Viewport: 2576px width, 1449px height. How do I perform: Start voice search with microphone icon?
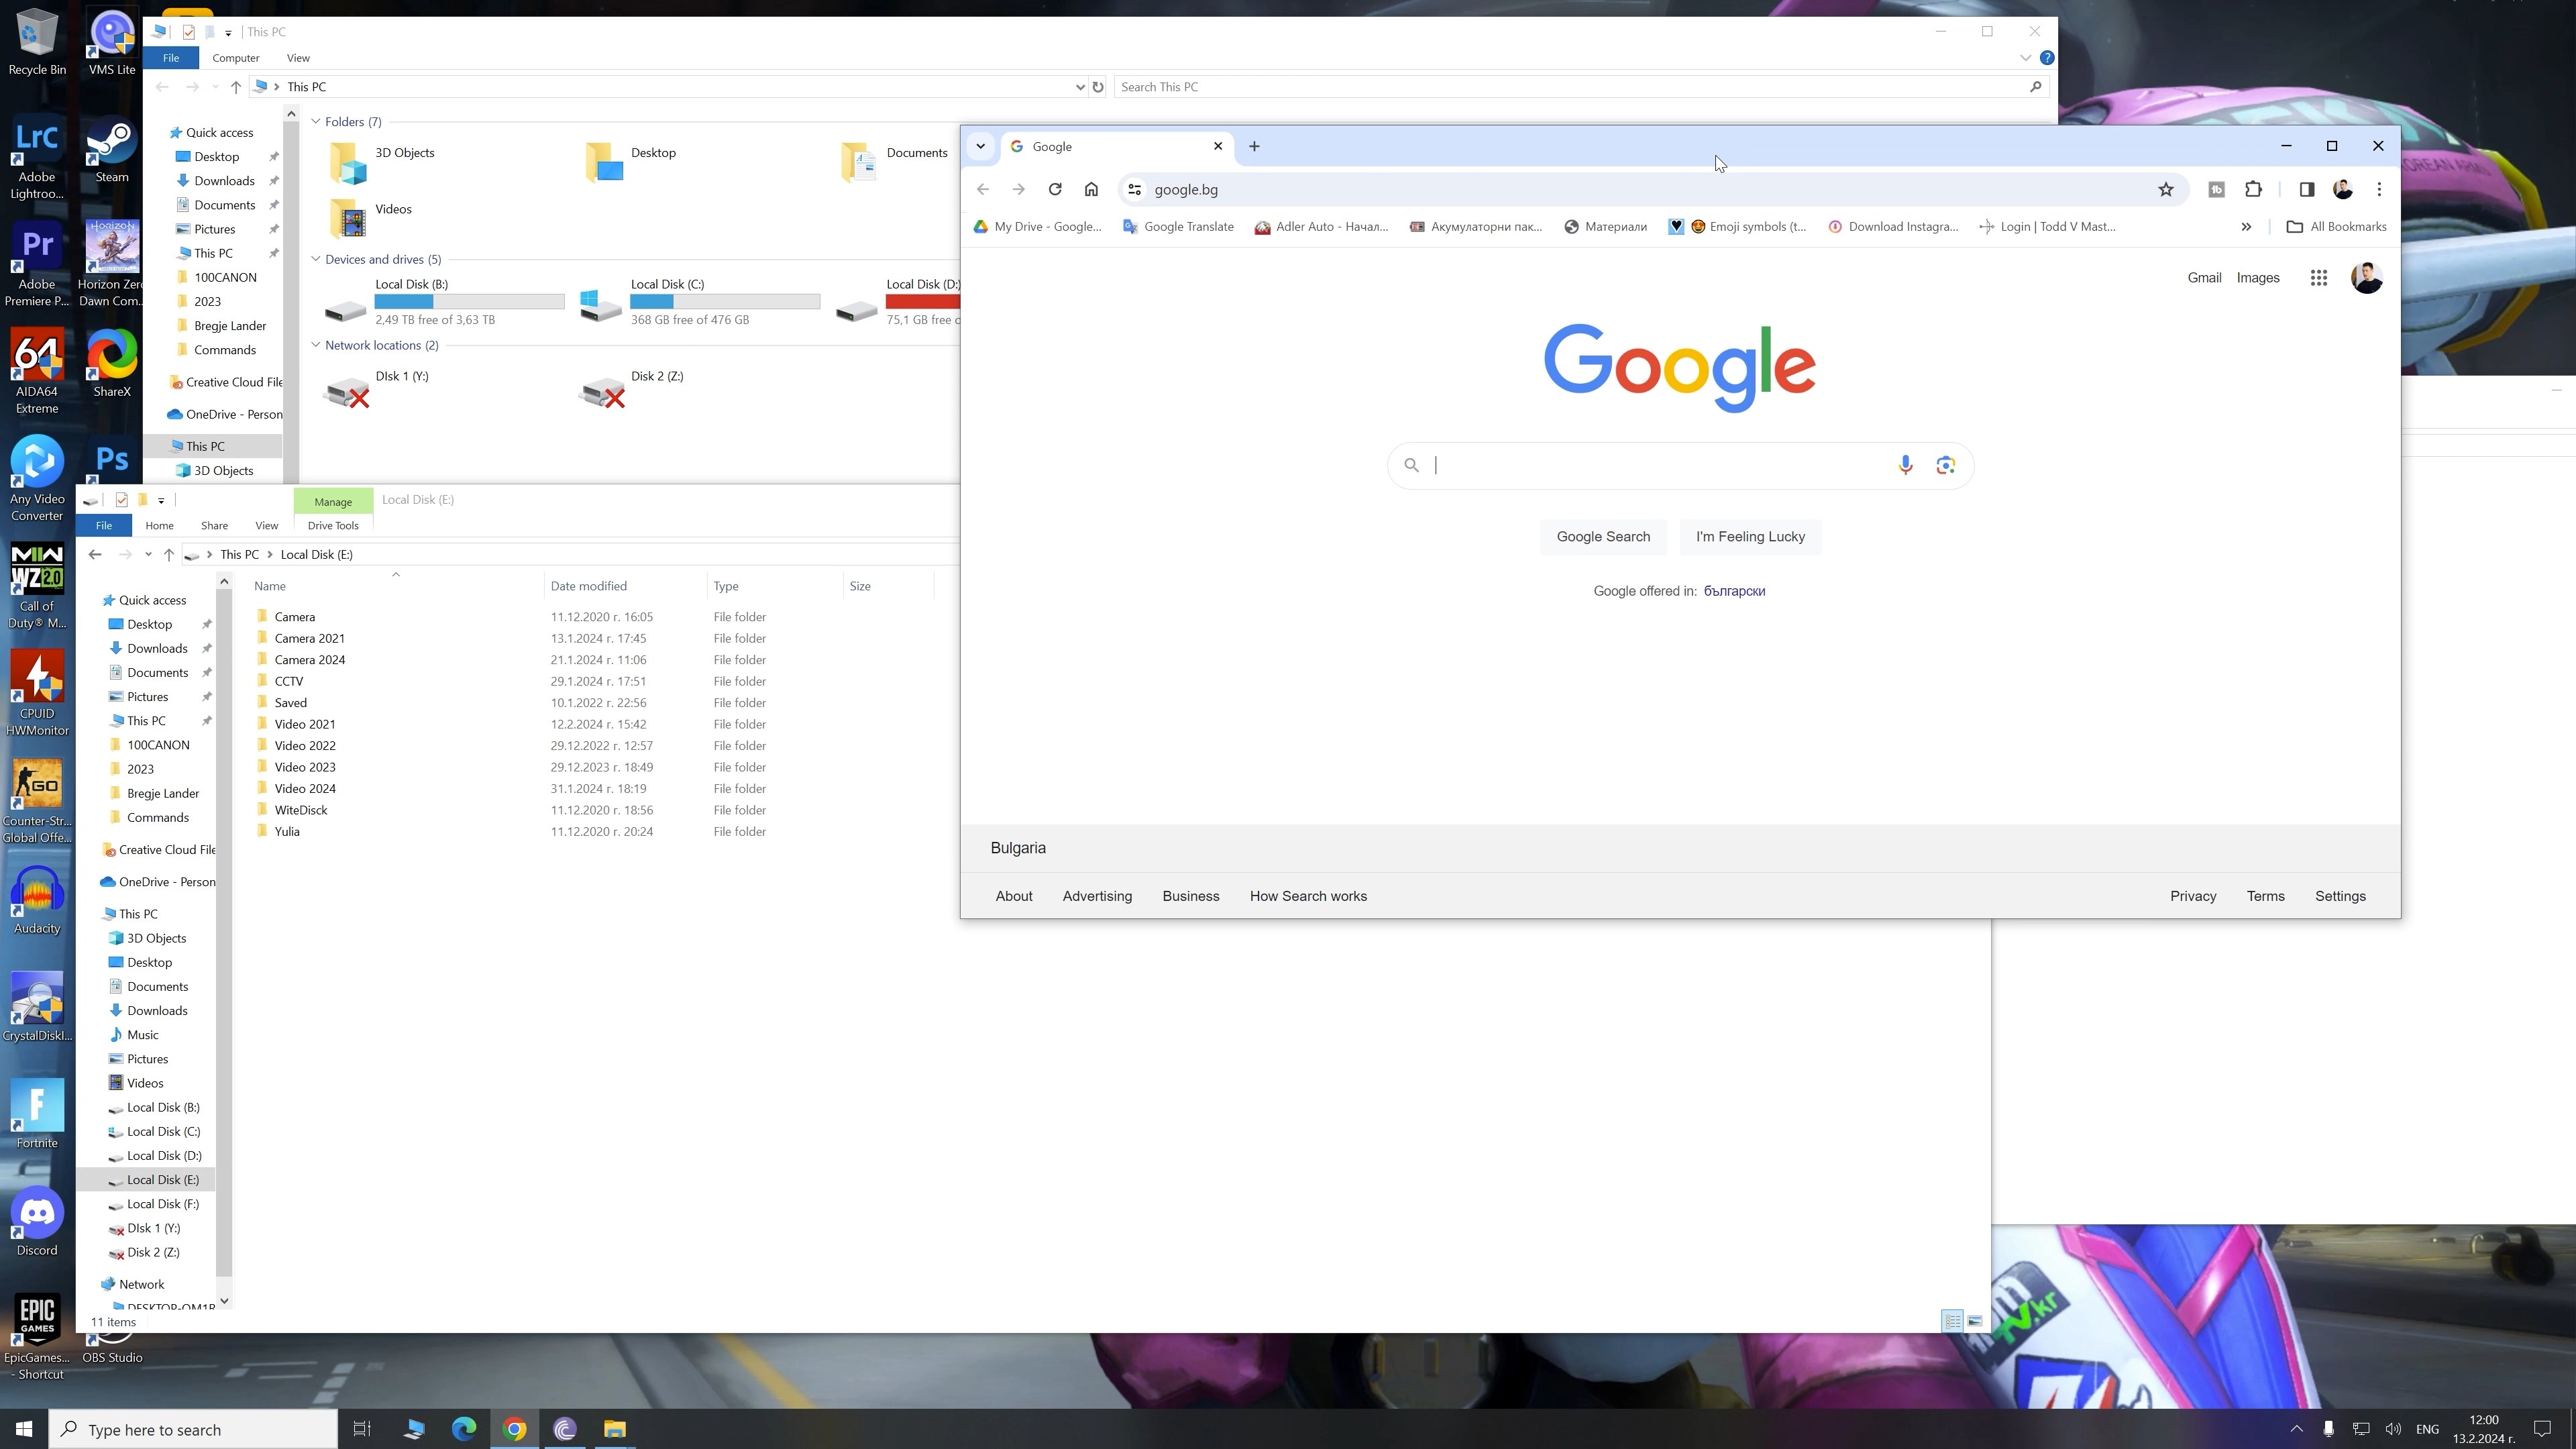pyautogui.click(x=1905, y=465)
